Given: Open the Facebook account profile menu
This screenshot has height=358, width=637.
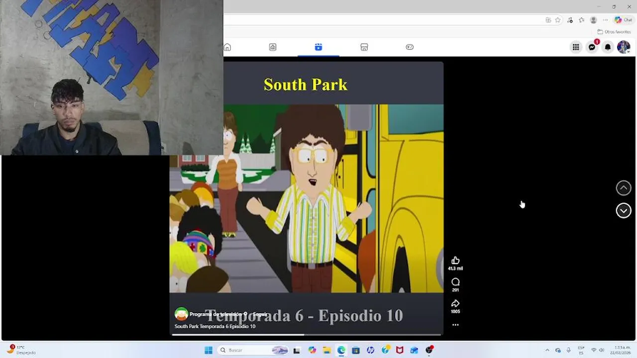Looking at the screenshot, I should (x=624, y=47).
